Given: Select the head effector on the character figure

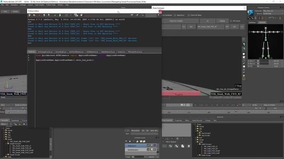Looking at the screenshot, I should 266,28.
